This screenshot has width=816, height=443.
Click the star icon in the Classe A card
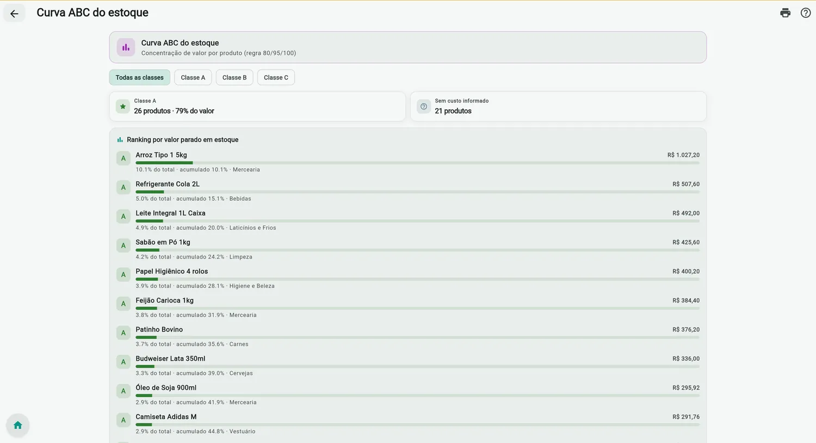click(123, 107)
